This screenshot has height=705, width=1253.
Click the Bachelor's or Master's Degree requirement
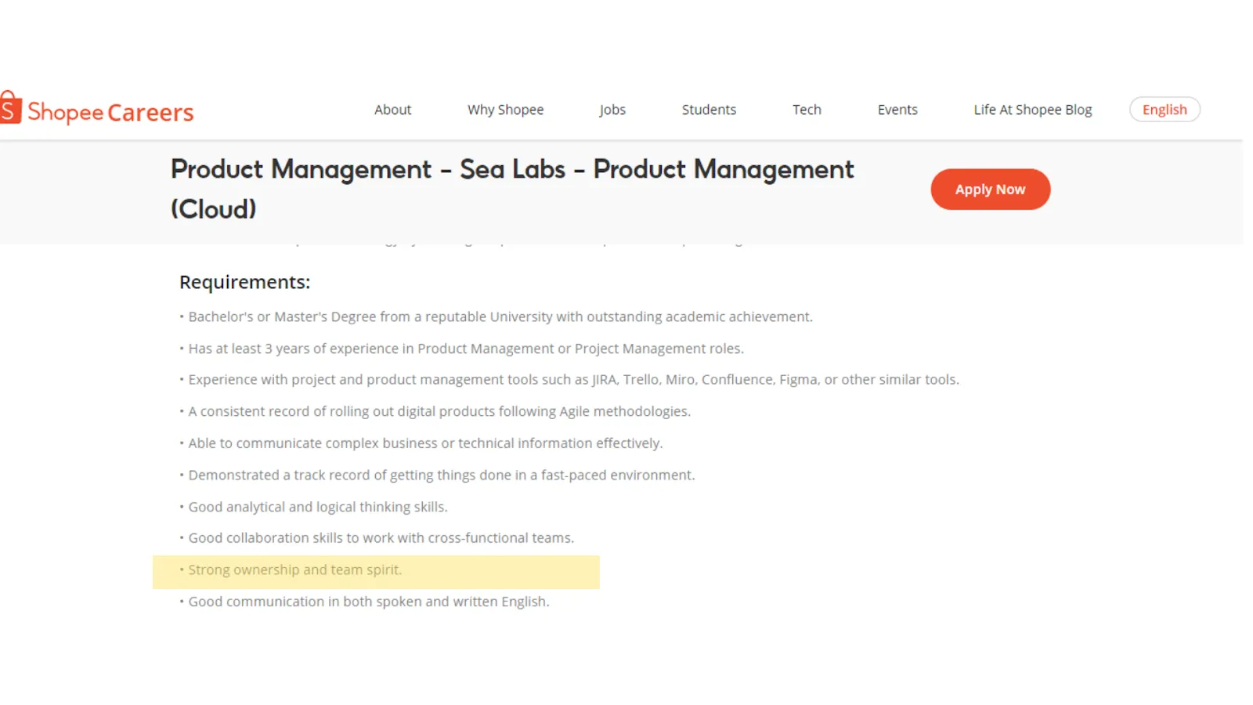click(x=500, y=316)
